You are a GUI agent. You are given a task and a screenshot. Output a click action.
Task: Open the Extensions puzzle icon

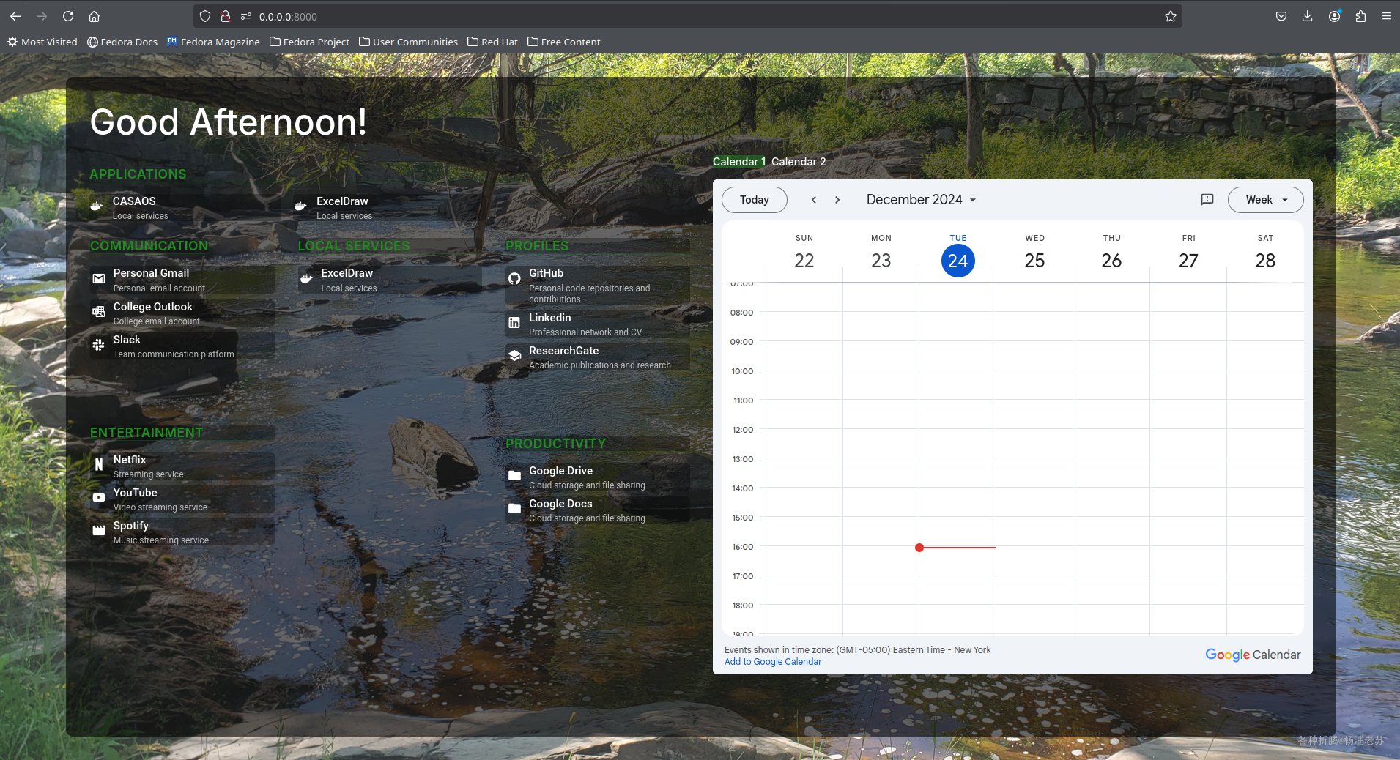1360,16
